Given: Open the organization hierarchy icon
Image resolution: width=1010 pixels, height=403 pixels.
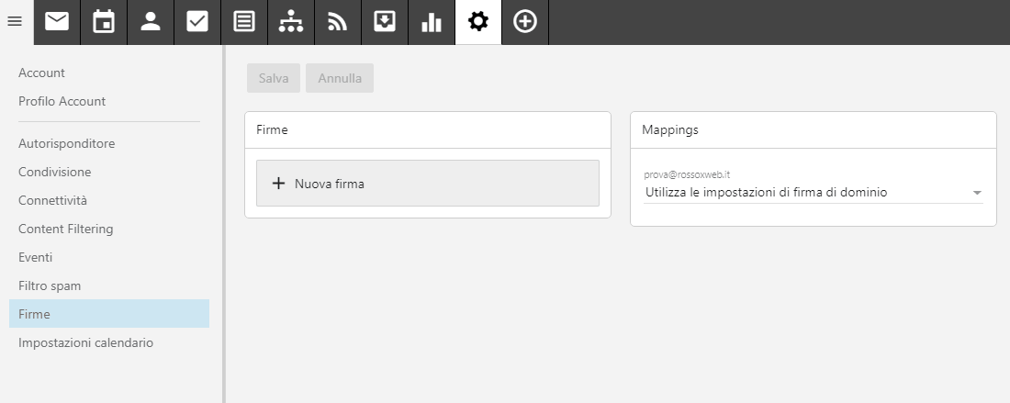Looking at the screenshot, I should click(291, 22).
